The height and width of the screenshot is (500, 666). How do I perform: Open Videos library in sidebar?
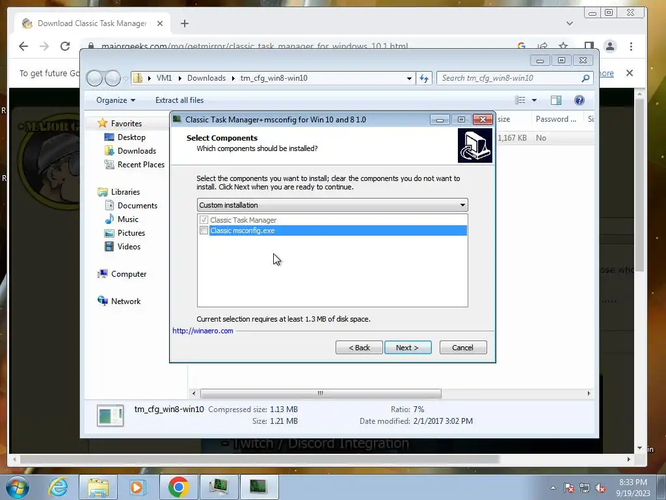(129, 247)
